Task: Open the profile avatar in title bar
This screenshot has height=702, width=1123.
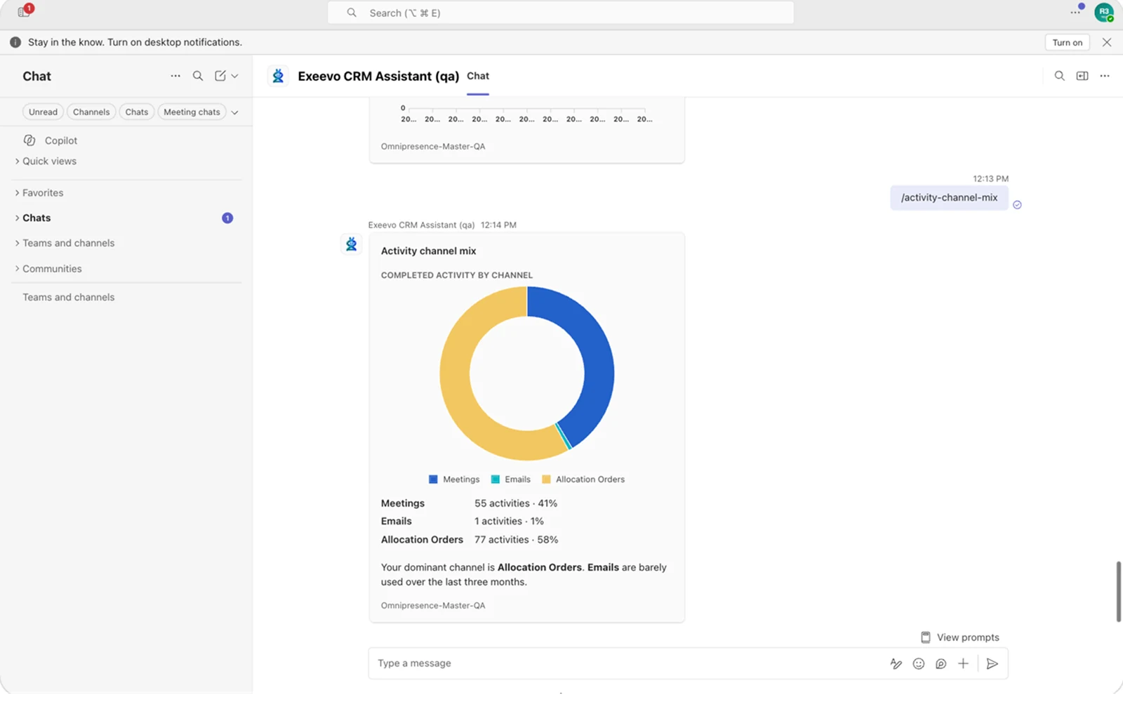Action: [1104, 12]
